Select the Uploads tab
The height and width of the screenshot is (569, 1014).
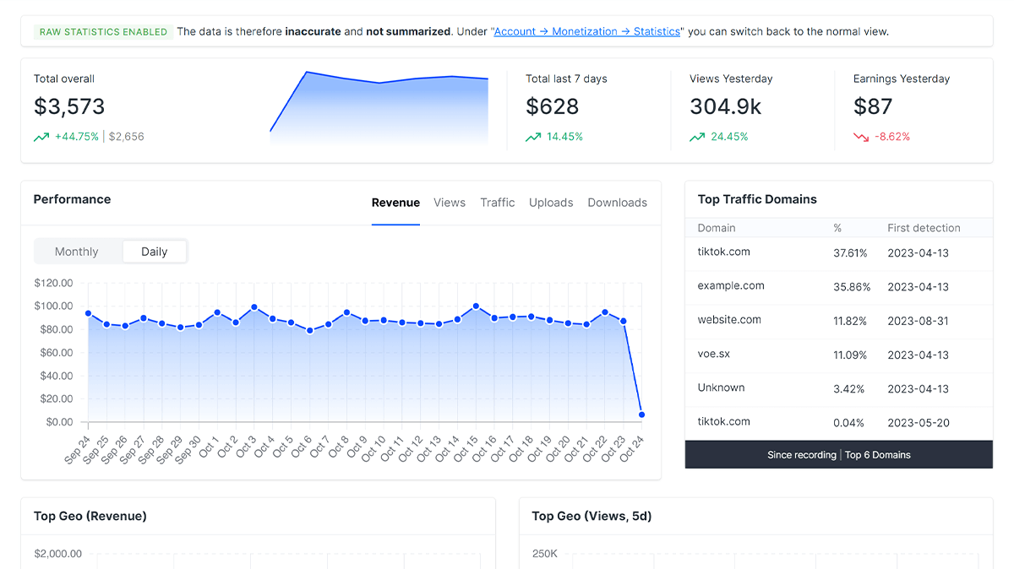(551, 203)
